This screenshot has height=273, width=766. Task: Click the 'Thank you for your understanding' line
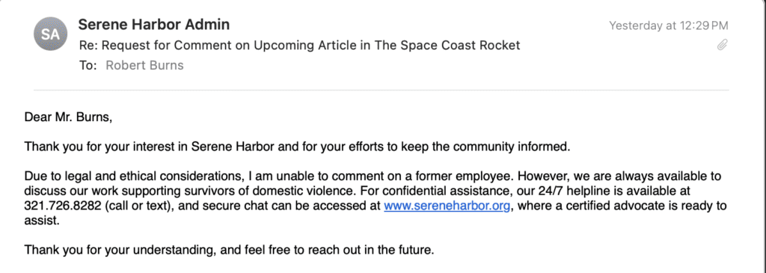coord(229,251)
